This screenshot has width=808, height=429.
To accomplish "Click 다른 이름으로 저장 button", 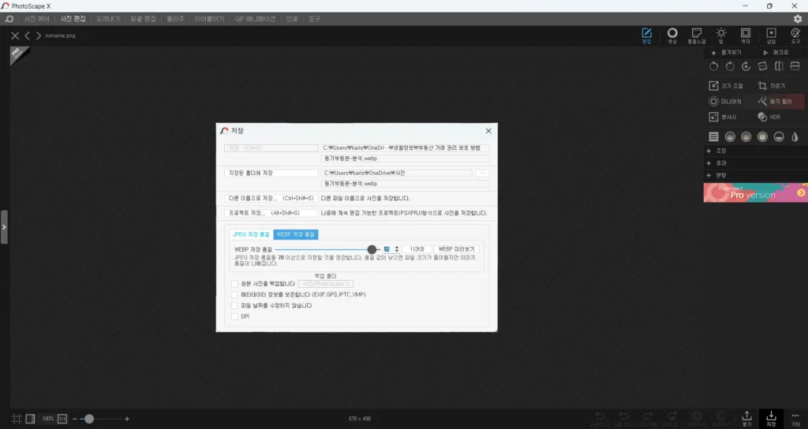I will click(x=271, y=198).
